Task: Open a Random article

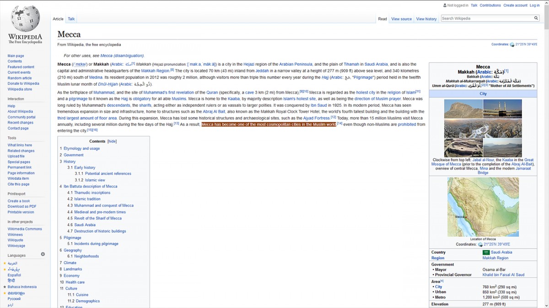Action: [x=20, y=78]
